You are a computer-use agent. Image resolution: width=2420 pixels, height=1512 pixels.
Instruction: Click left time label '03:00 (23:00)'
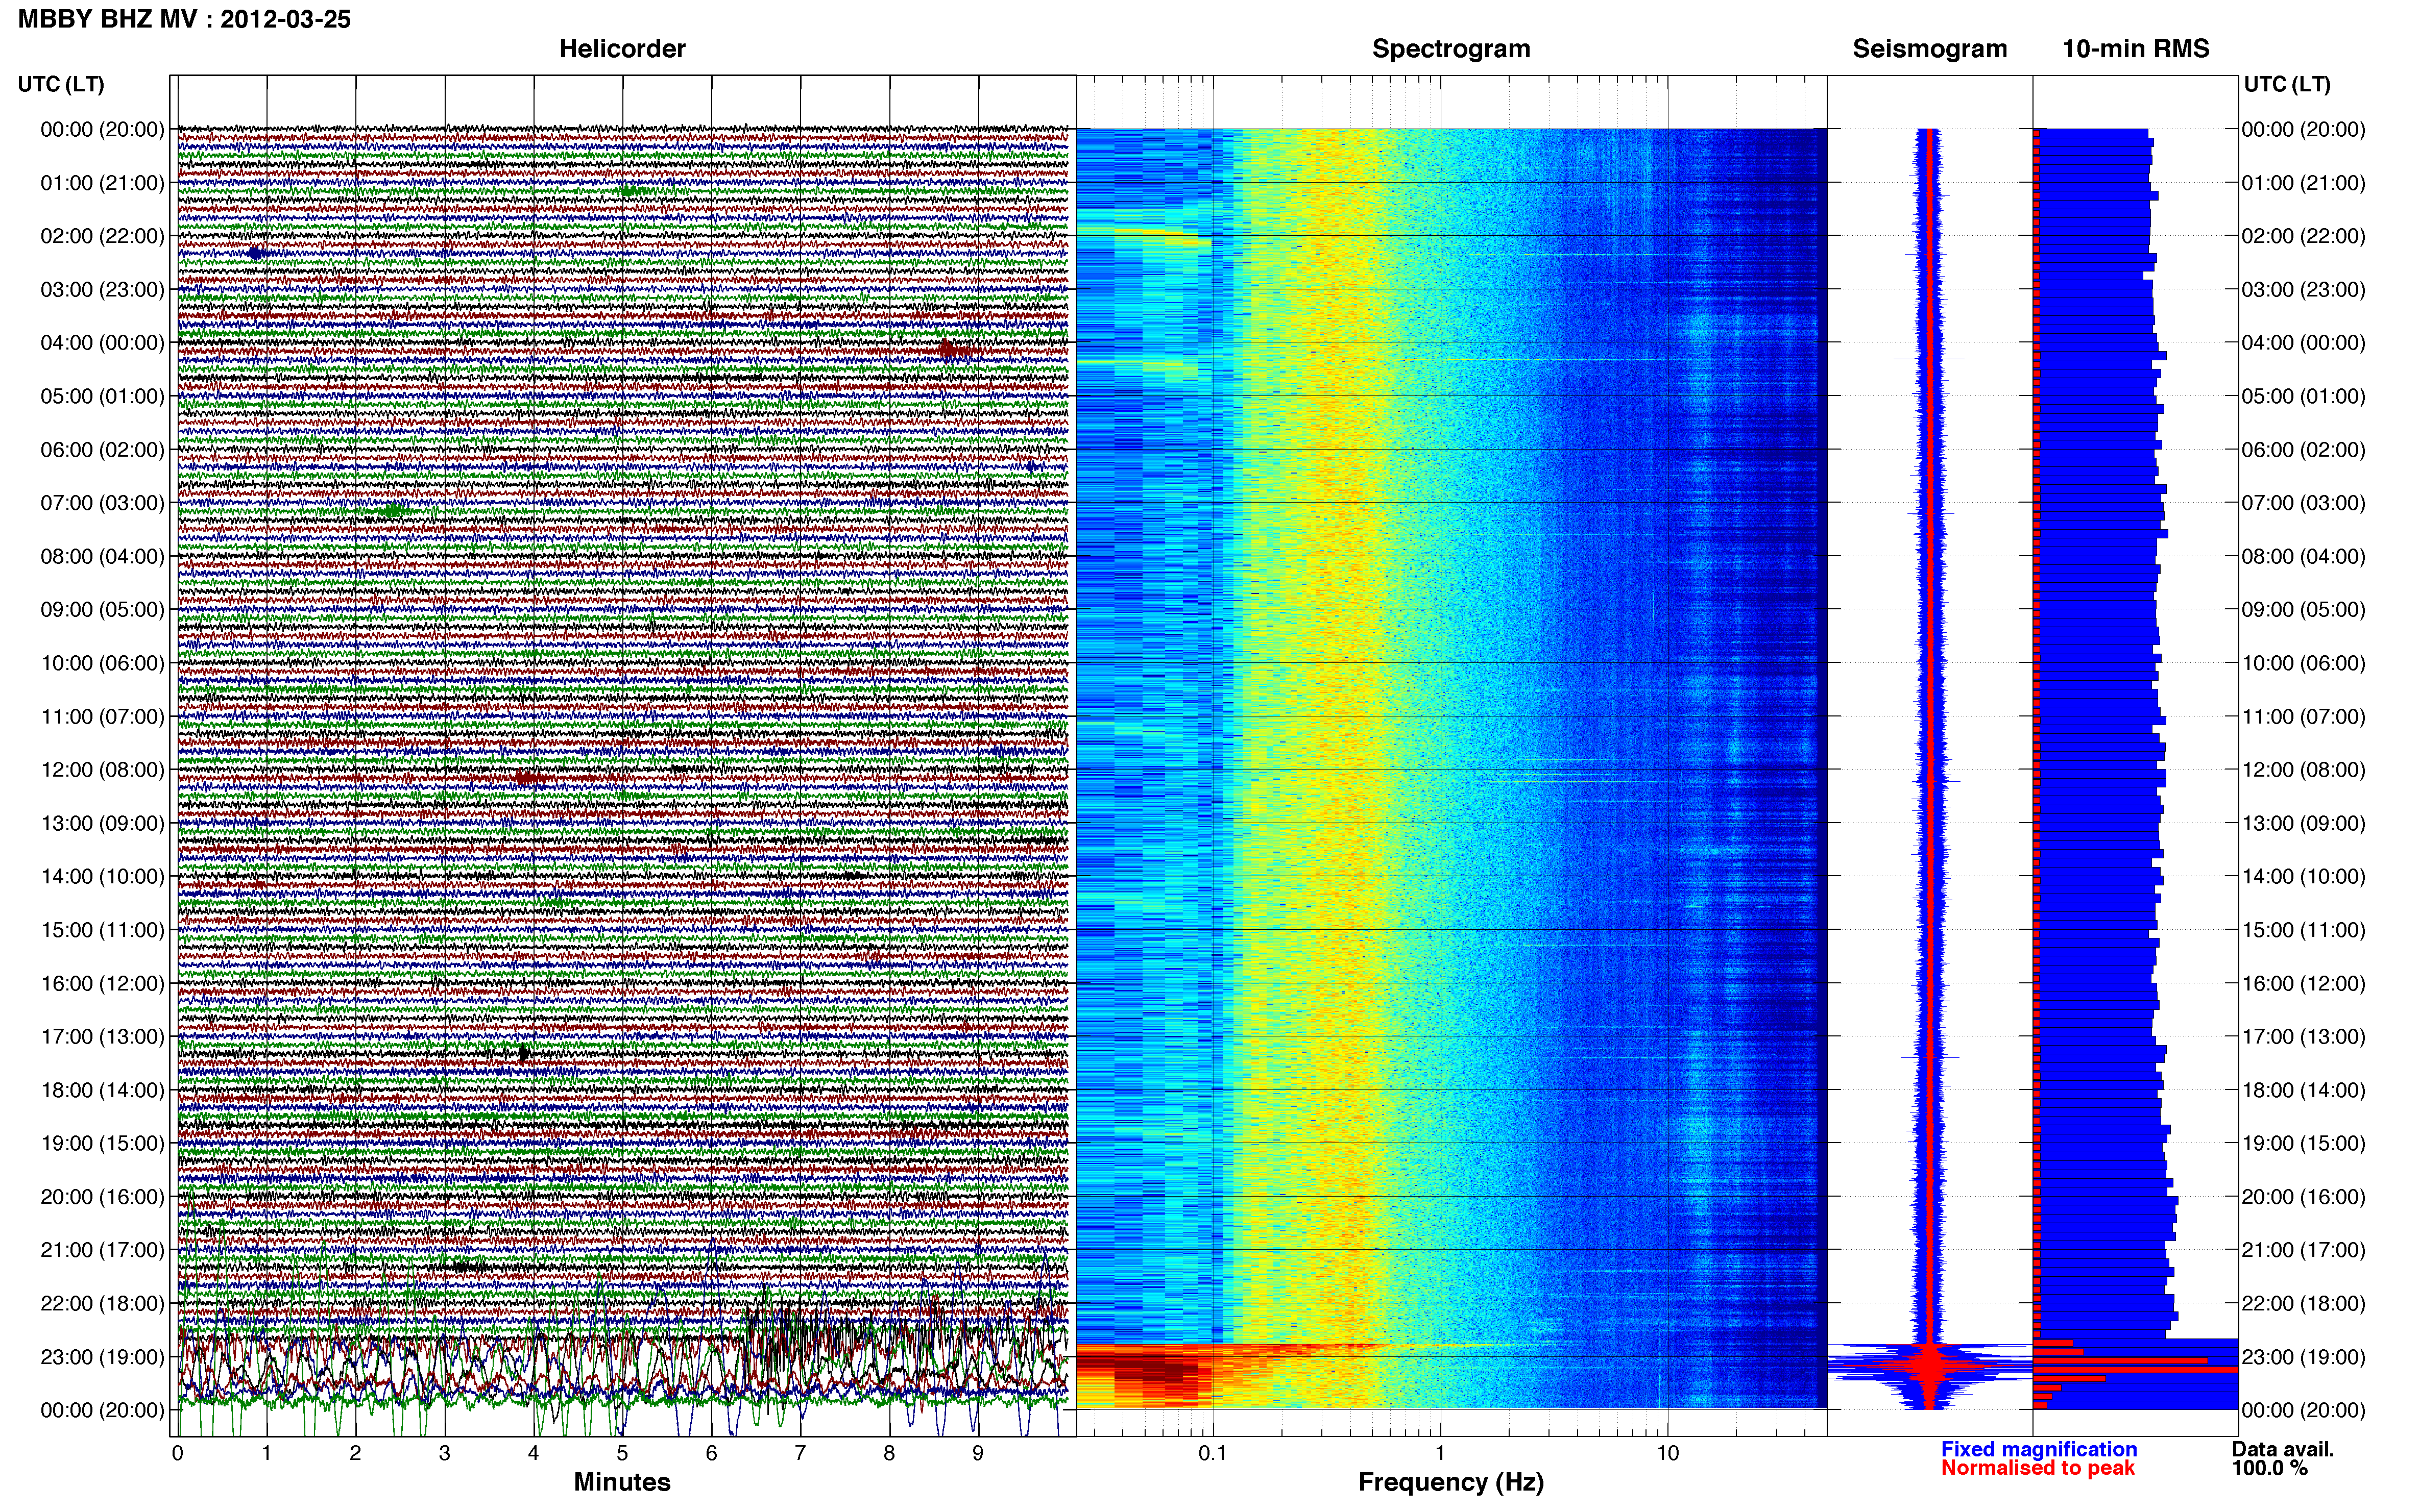tap(102, 290)
